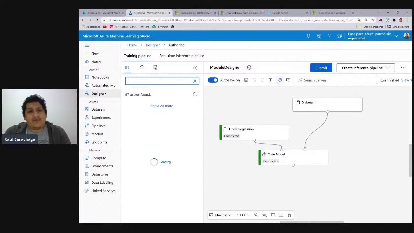This screenshot has height=233, width=414.
Task: Activate the pointer select tool
Action: 288,80
